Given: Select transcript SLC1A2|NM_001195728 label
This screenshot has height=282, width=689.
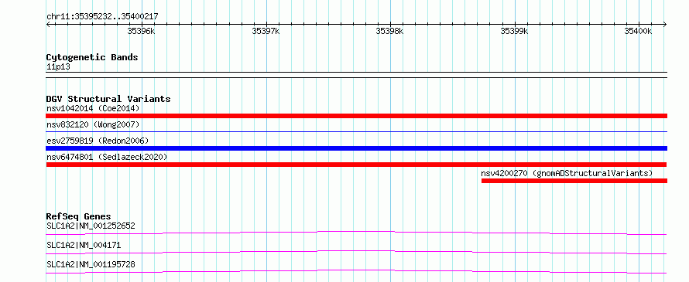Looking at the screenshot, I should [91, 265].
